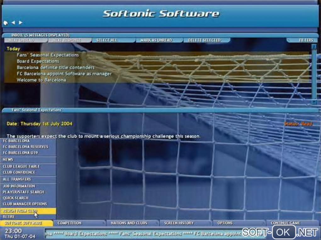Image resolution: width=321 pixels, height=240 pixels.
Task: Click the Select All button
Action: tap(113, 40)
